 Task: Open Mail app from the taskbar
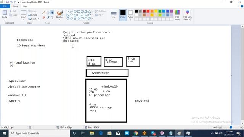click(118, 133)
